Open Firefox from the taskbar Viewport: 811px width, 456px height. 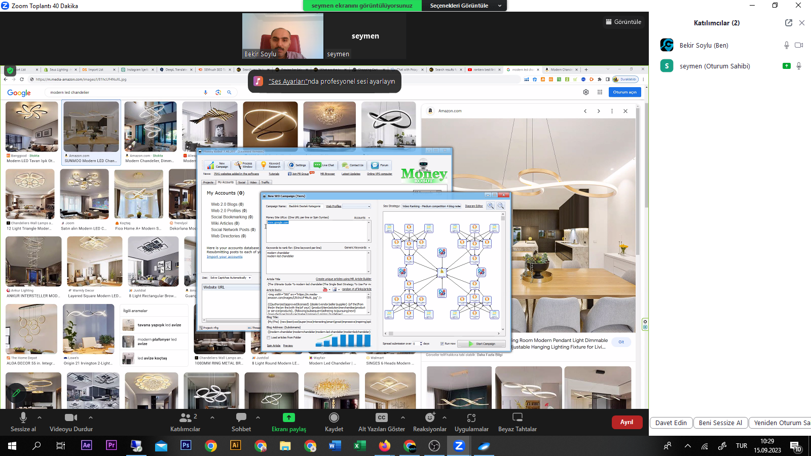(385, 445)
